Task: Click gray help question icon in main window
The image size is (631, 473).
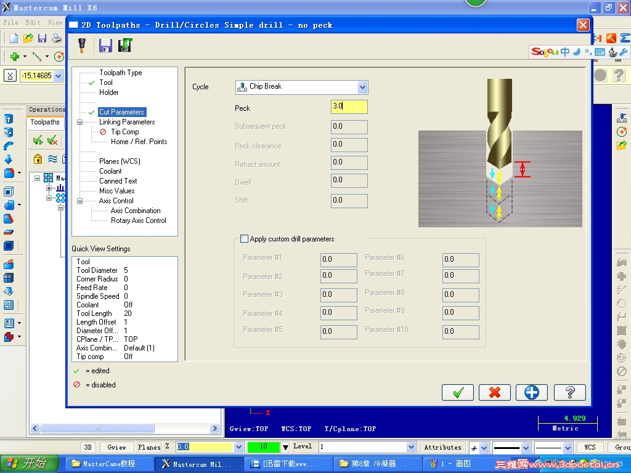Action: [x=619, y=75]
